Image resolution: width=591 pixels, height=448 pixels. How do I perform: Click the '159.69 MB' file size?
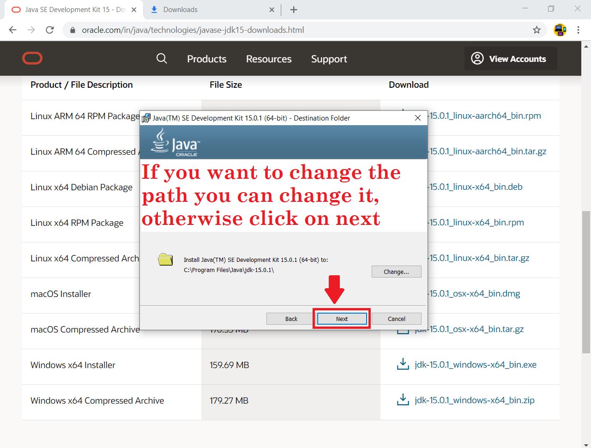click(x=229, y=365)
